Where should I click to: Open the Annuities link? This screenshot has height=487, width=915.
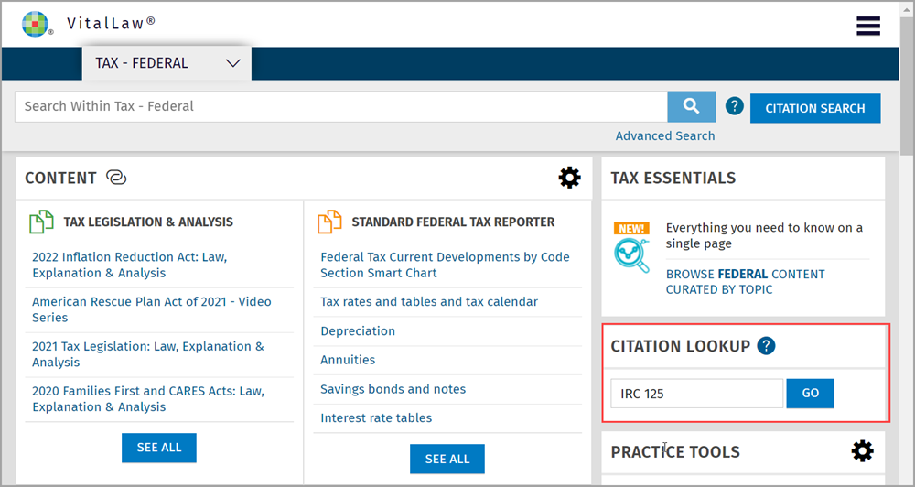click(x=348, y=360)
